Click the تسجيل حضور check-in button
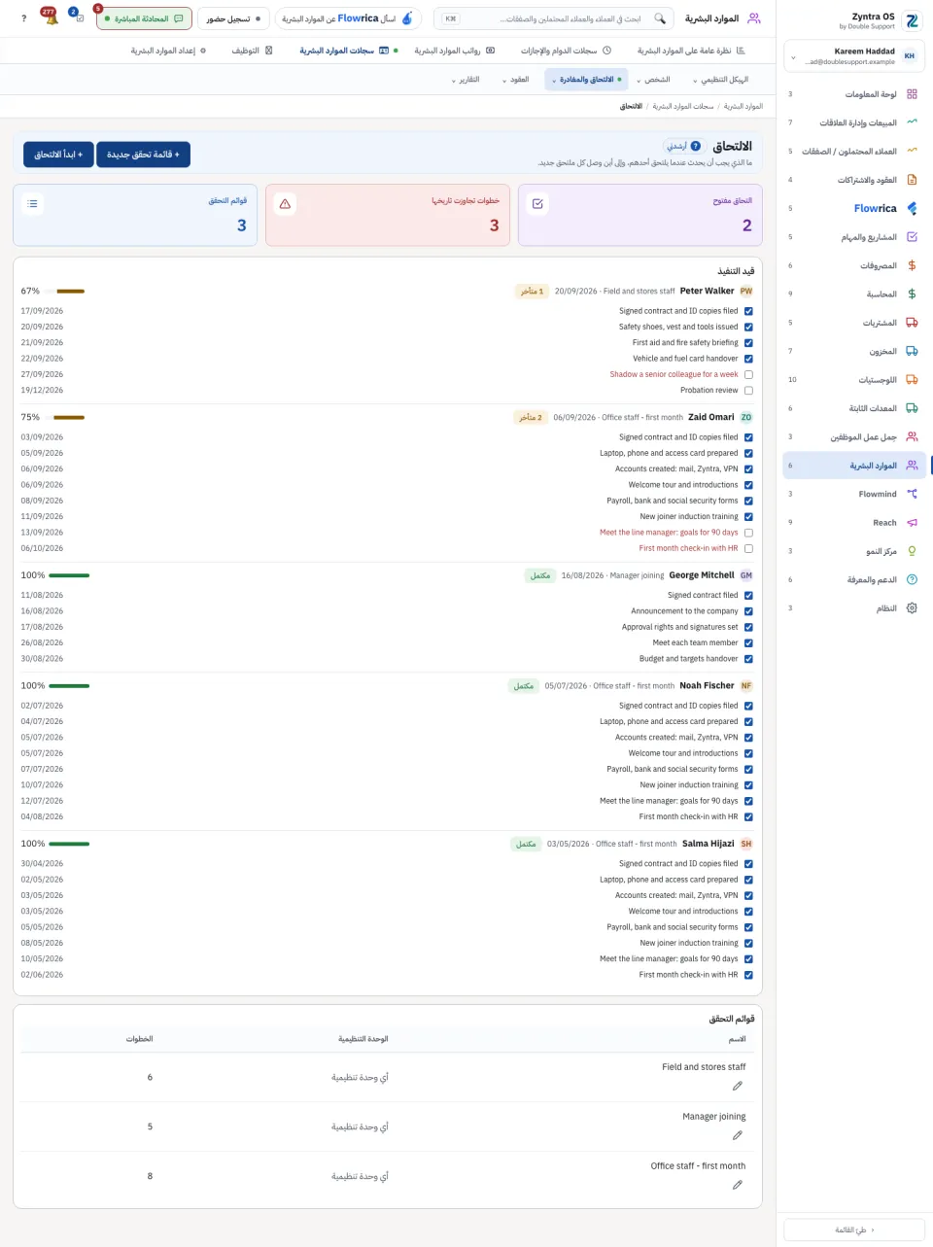Image resolution: width=933 pixels, height=1247 pixels. [233, 18]
